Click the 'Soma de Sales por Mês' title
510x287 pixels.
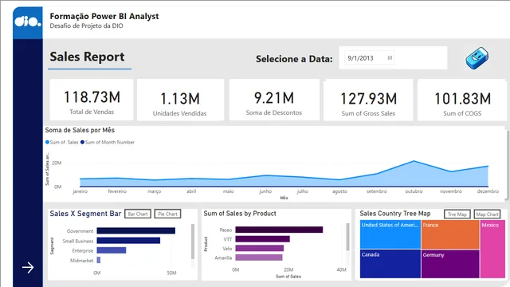click(80, 130)
